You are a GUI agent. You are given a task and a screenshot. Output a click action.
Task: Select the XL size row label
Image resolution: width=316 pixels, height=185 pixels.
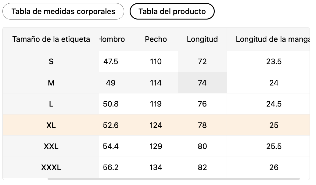coord(51,125)
